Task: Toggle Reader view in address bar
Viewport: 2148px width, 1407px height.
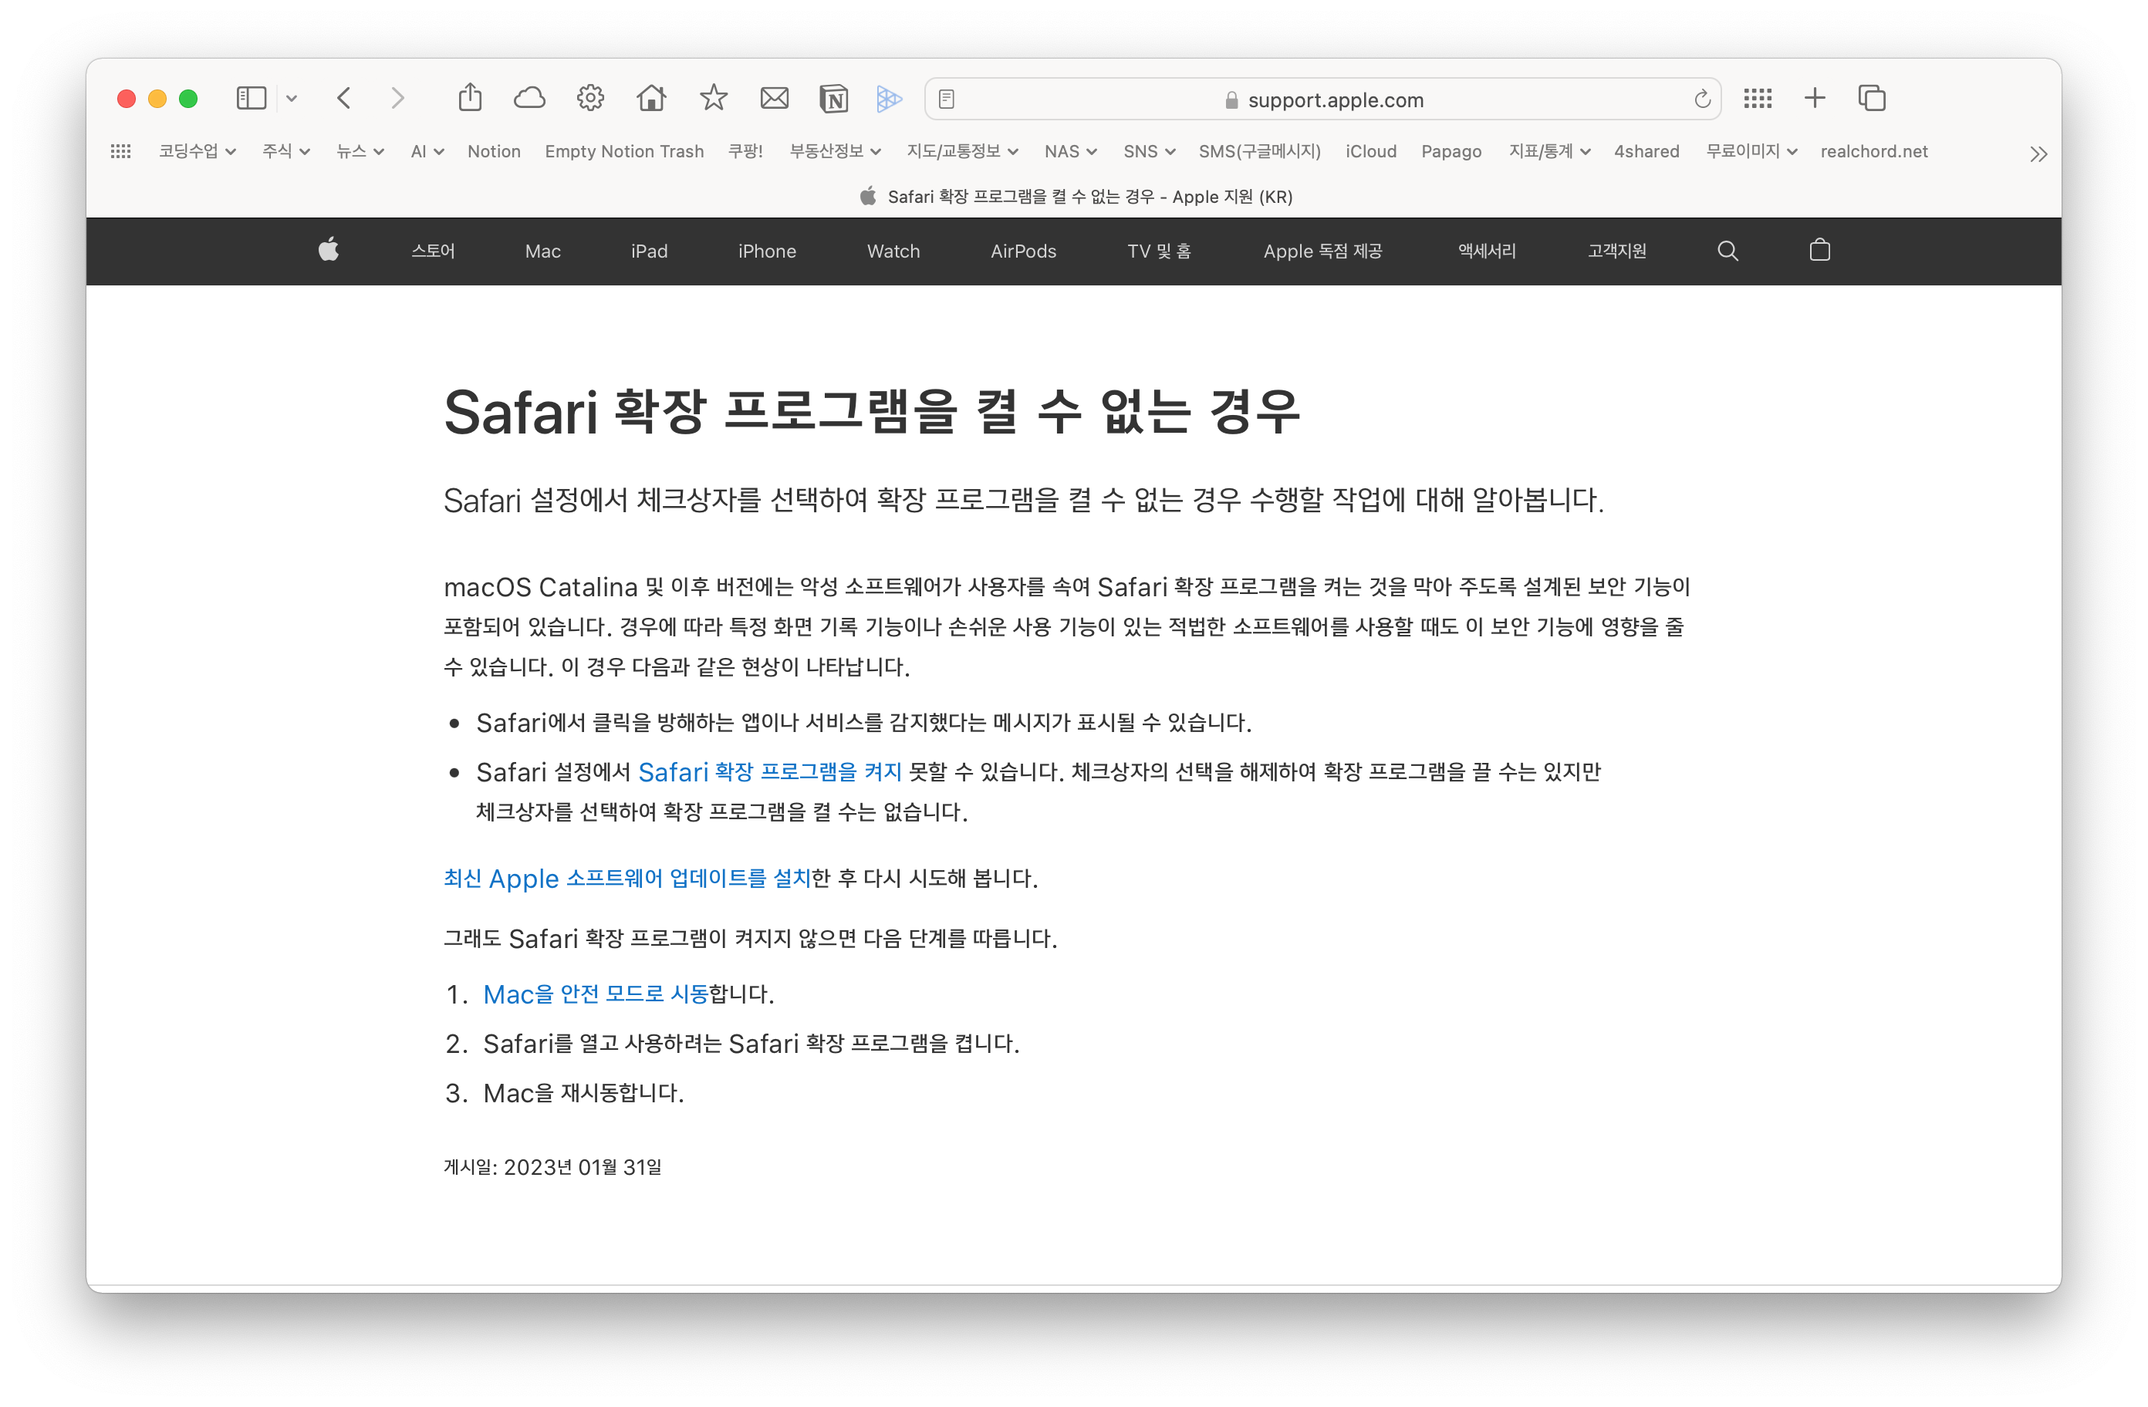Action: pyautogui.click(x=946, y=100)
